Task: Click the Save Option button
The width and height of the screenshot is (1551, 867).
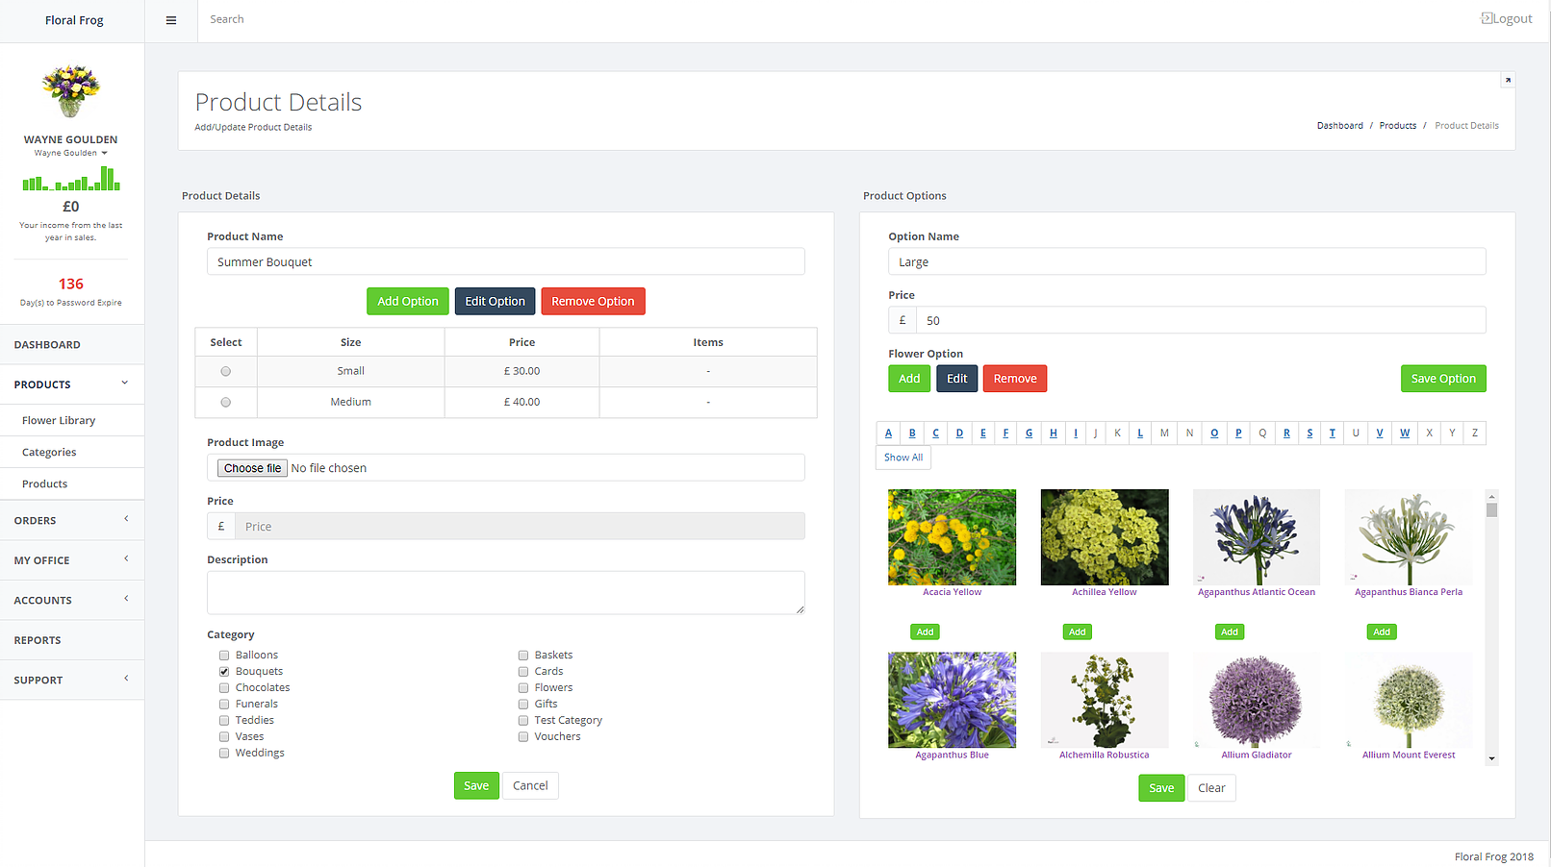Action: tap(1443, 378)
